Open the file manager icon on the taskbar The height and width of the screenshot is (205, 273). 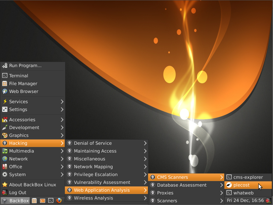click(x=34, y=201)
